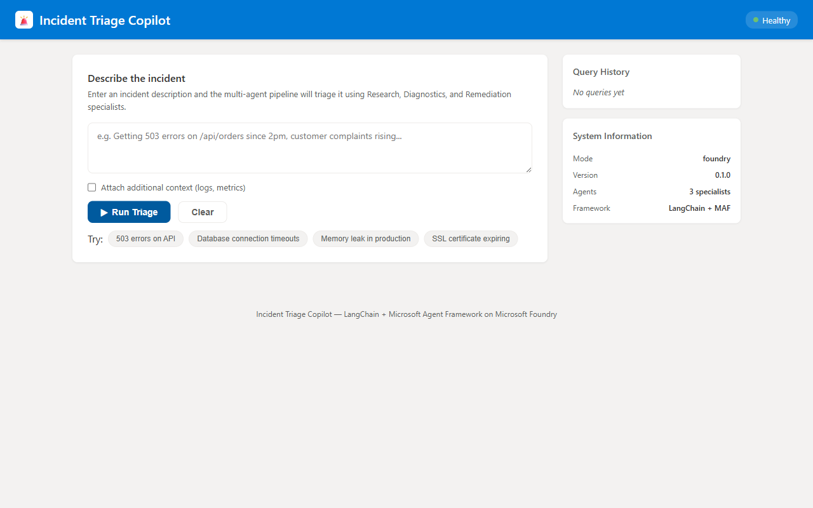
Task: Click the siren logo icon in the header
Action: click(24, 20)
